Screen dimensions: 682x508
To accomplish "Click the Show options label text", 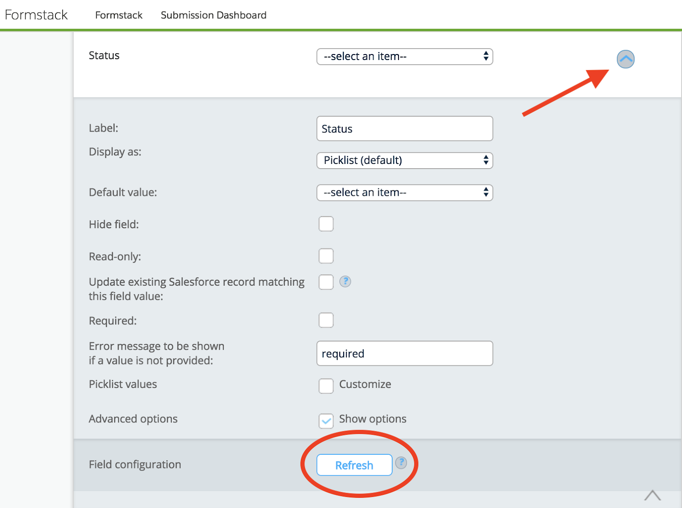I will 373,419.
